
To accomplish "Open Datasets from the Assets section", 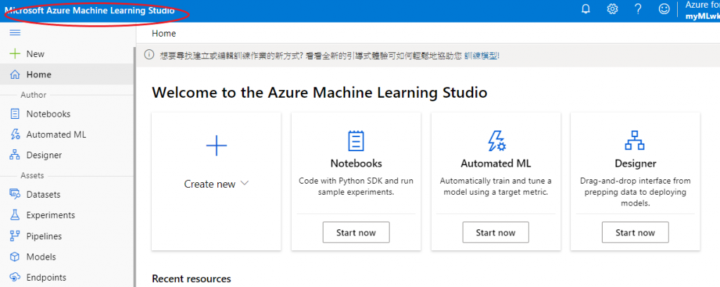I will coord(43,194).
